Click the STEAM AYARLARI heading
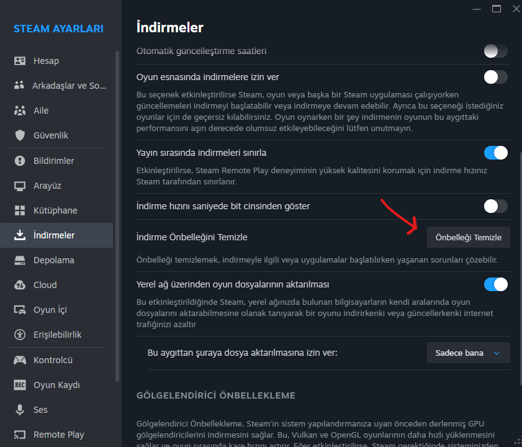The image size is (522, 447). click(x=58, y=29)
